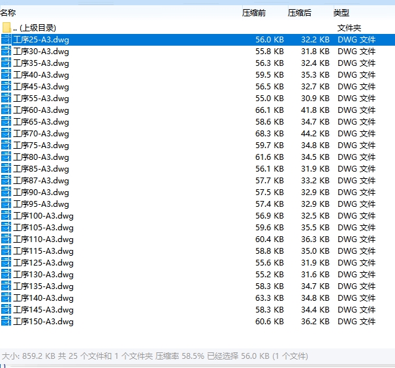Select file name 工序115-A3.dwg
Screen dimensions: 395x368
(43, 251)
